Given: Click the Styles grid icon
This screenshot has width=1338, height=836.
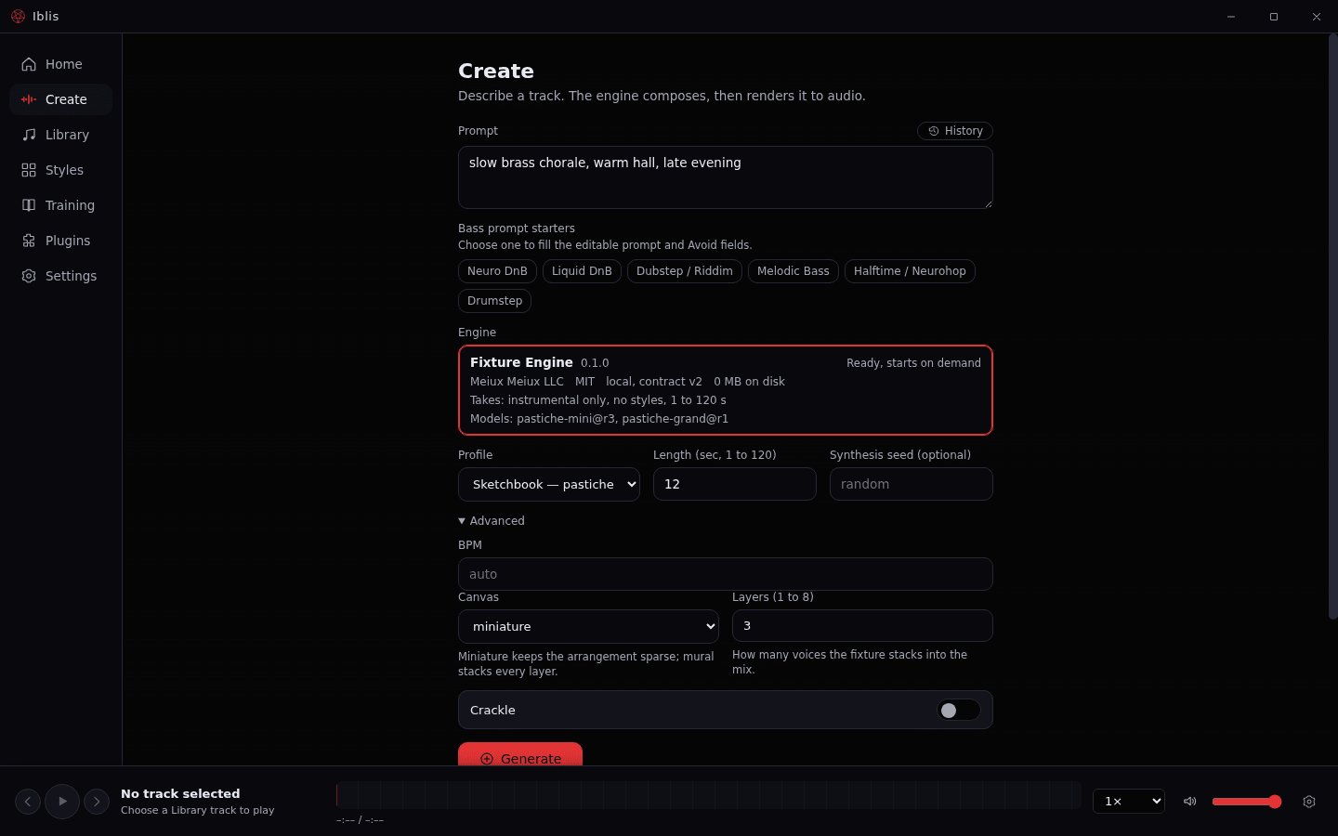Looking at the screenshot, I should click(x=29, y=170).
